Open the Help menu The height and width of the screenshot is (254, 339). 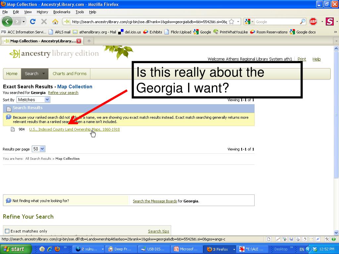(x=93, y=12)
